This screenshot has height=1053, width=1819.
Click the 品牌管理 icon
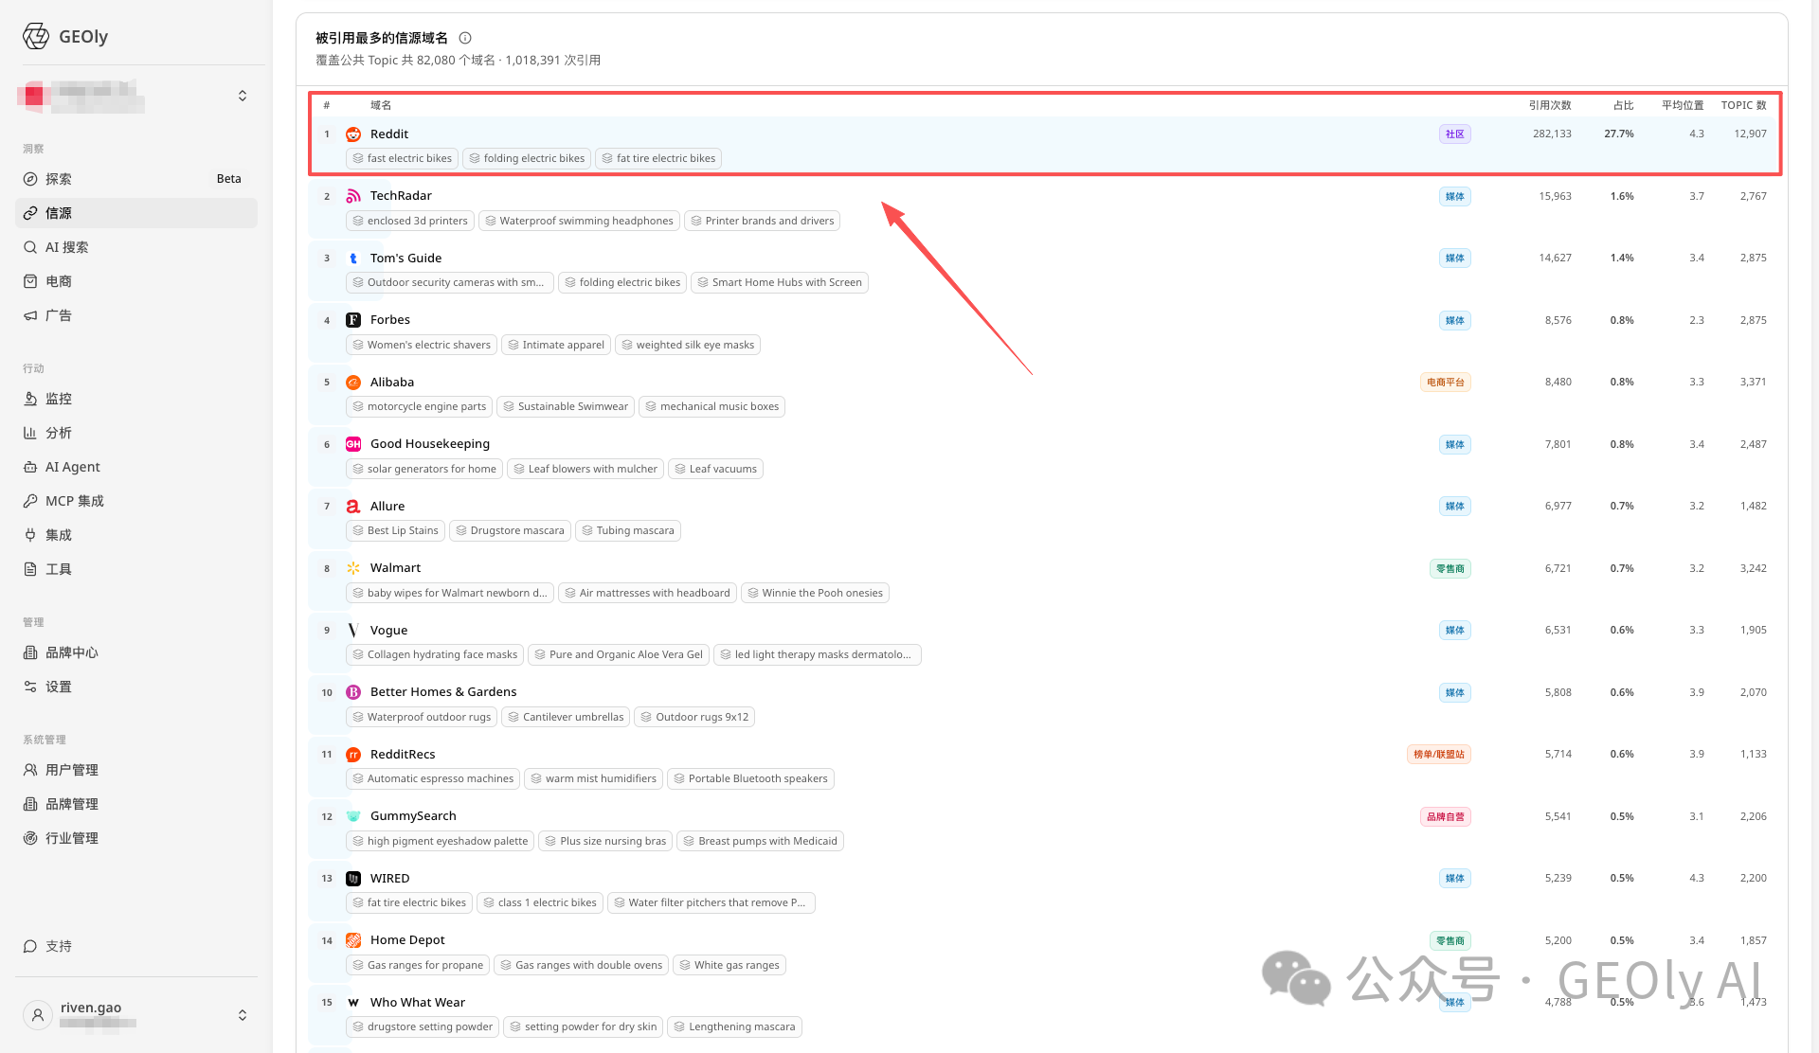pos(30,804)
